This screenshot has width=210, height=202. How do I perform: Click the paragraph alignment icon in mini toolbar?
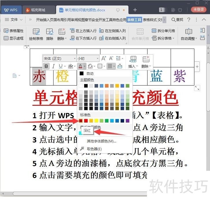click(x=110, y=66)
